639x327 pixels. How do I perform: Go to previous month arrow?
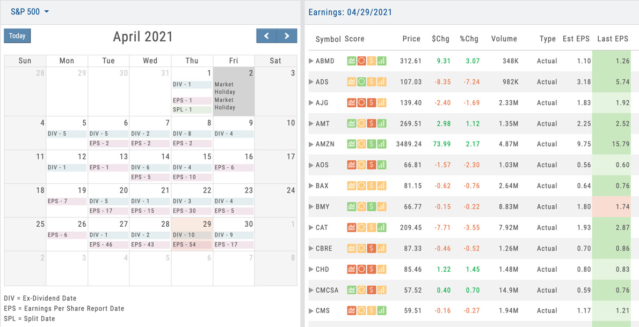(x=266, y=36)
